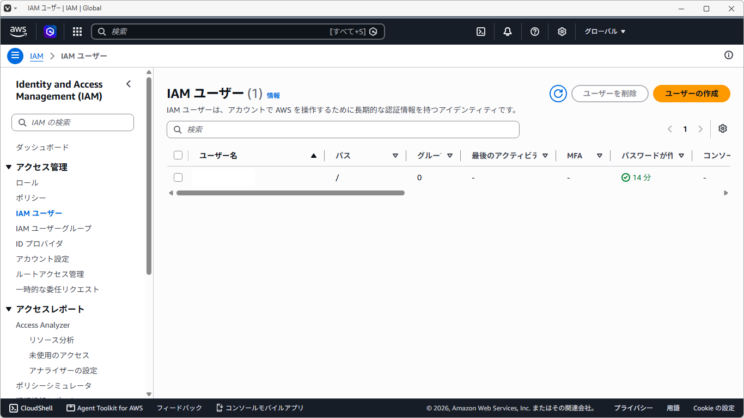Open Agent Toolkit for AWS in footer
The width and height of the screenshot is (744, 418).
pyautogui.click(x=105, y=408)
